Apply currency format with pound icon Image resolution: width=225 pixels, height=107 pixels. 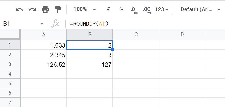[x=109, y=9]
